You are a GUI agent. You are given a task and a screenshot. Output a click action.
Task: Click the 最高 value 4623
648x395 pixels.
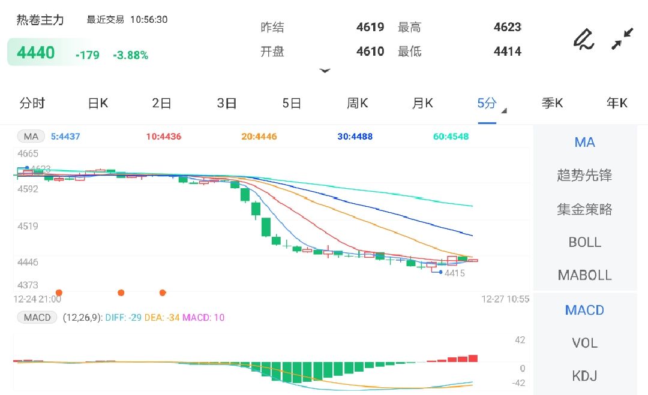pyautogui.click(x=508, y=27)
